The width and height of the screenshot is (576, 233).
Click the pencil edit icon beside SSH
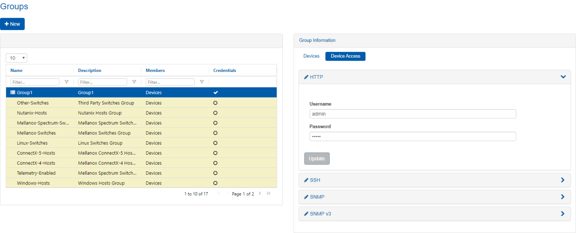coord(306,180)
